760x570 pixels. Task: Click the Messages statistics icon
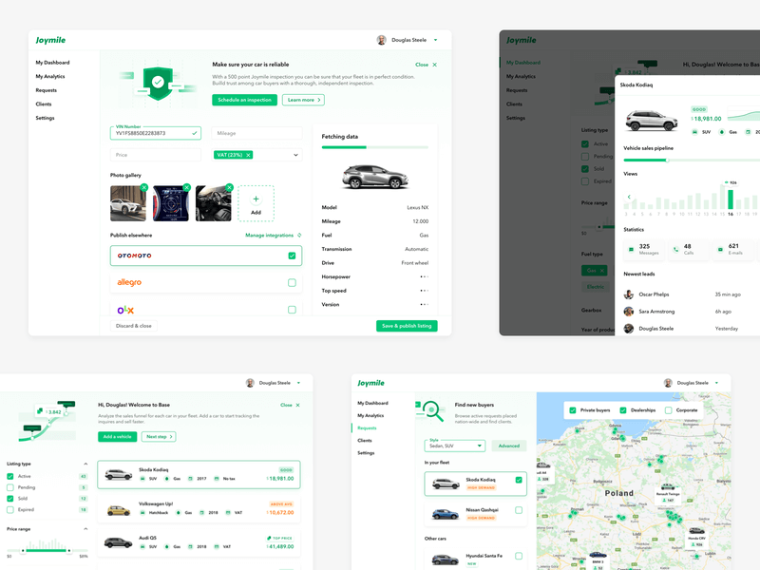631,249
